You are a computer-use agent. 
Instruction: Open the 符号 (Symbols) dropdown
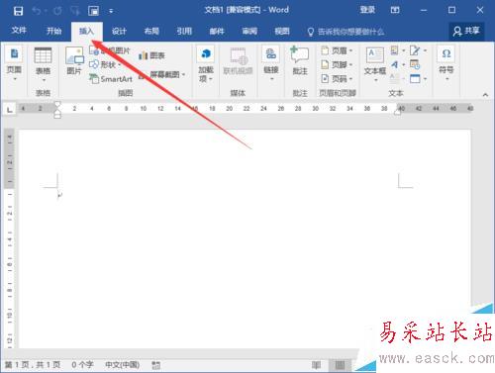click(446, 63)
